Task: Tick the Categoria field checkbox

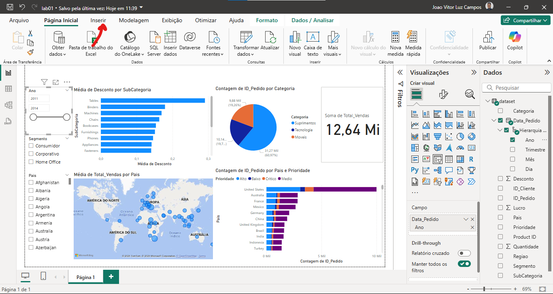Action: pyautogui.click(x=500, y=111)
